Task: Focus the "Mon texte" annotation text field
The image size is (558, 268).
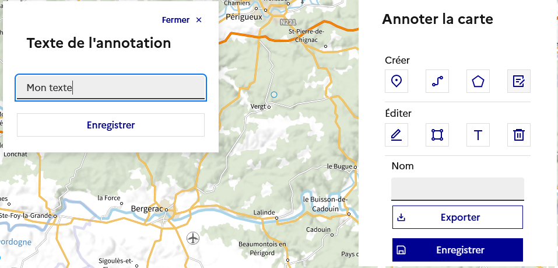Action: [x=111, y=88]
